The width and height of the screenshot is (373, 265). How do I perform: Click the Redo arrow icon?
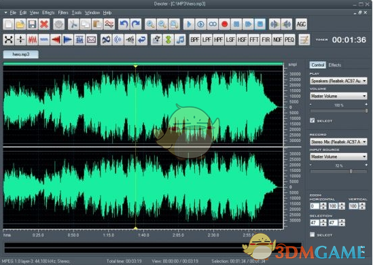click(136, 24)
